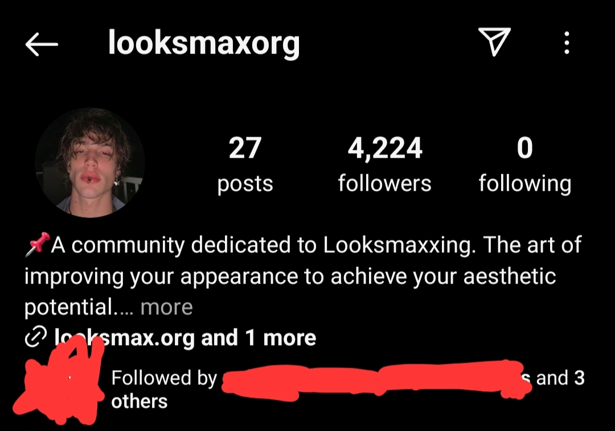Open the 0 following count
The height and width of the screenshot is (431, 615).
pos(525,148)
